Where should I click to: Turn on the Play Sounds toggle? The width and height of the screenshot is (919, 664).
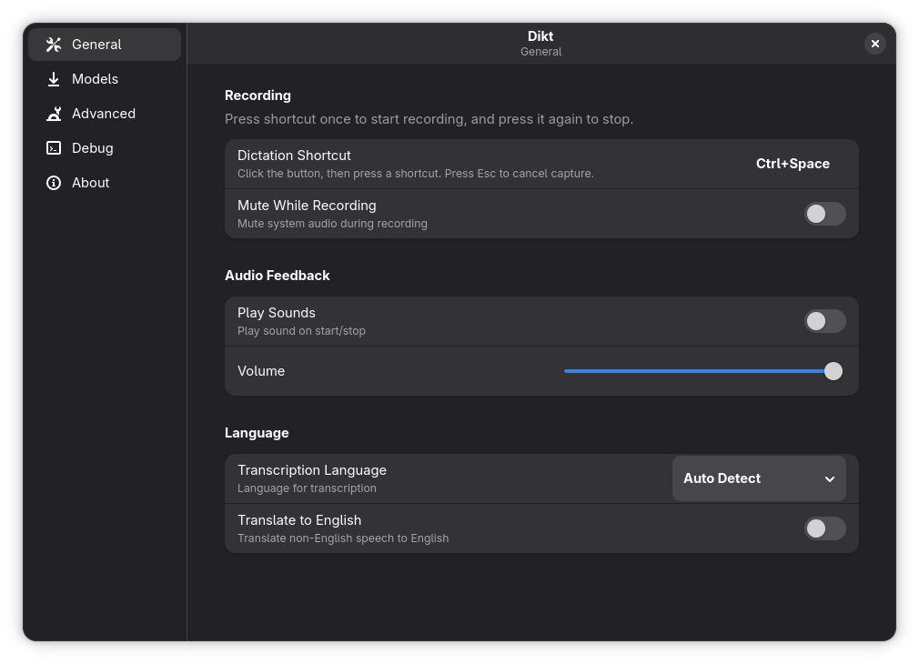pos(824,321)
